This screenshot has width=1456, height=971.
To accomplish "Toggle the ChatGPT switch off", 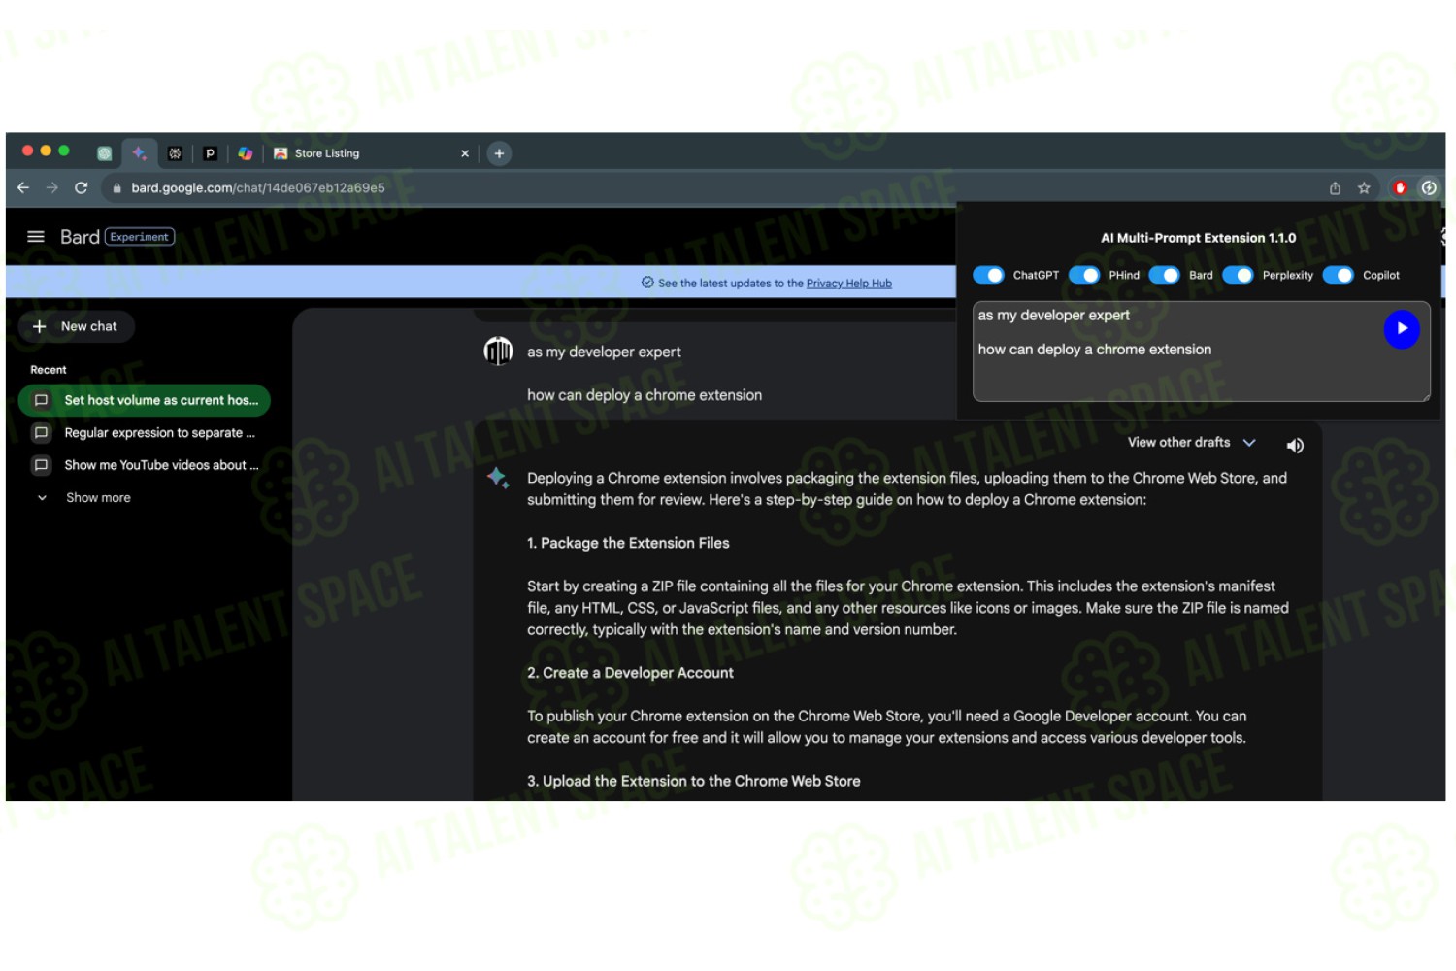I will [x=988, y=276].
